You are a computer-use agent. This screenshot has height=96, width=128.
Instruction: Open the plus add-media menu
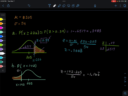[x=116, y=6]
